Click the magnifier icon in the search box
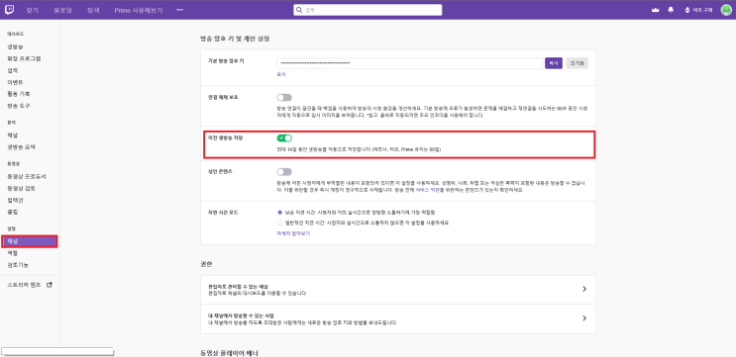The image size is (736, 357). [x=298, y=10]
